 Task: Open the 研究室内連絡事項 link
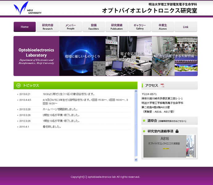[160, 131]
